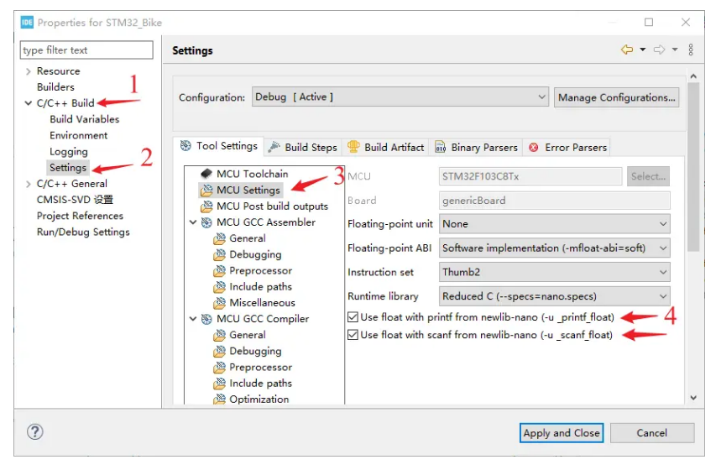
Task: Click the IDE icon in title bar
Action: pos(27,22)
